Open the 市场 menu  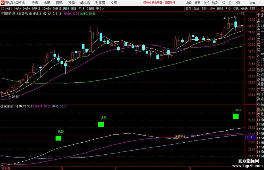point(47,3)
